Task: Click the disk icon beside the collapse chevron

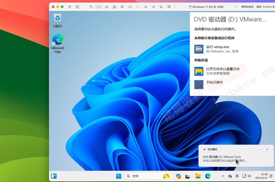Action: 169,7
